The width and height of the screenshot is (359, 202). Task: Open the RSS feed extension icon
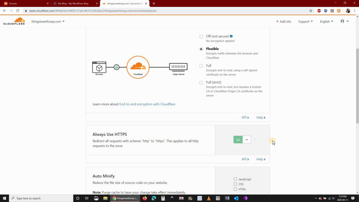point(339,11)
